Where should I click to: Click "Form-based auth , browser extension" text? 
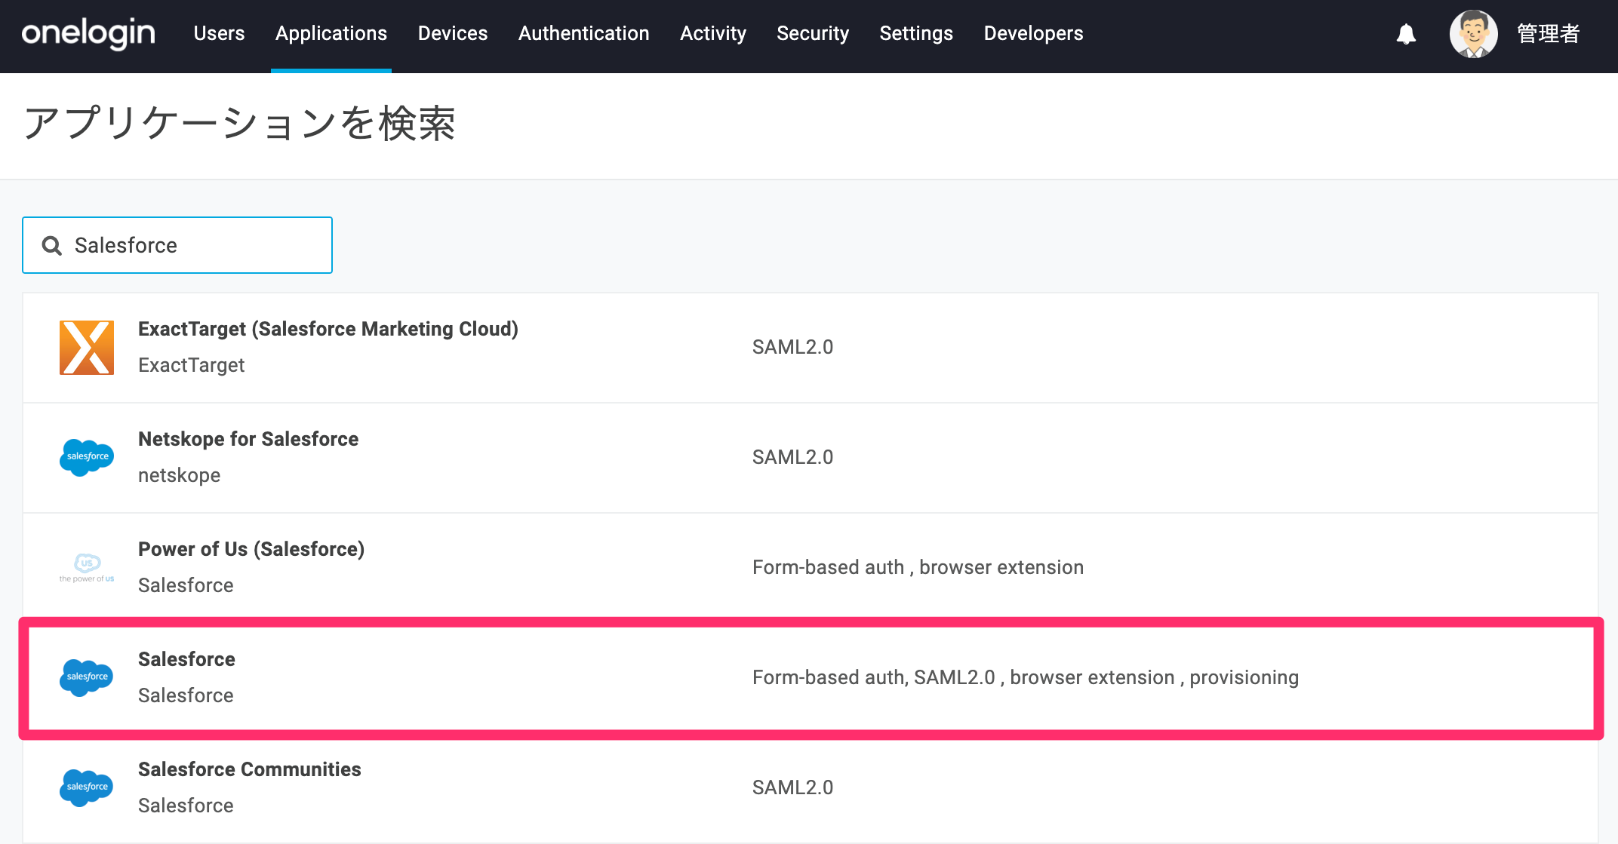[918, 567]
